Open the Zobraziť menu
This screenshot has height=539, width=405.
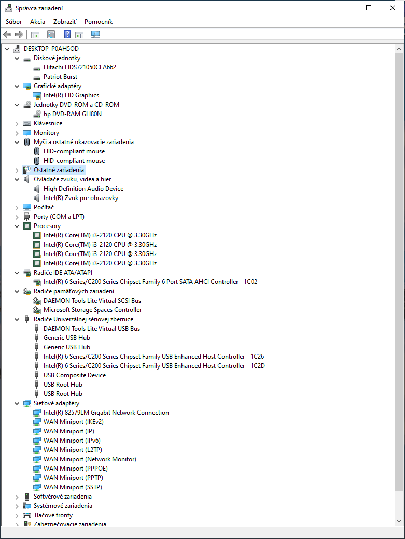pos(64,22)
